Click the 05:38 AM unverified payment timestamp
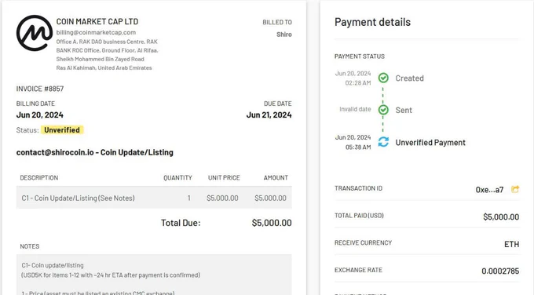Image resolution: width=534 pixels, height=295 pixels. point(358,147)
